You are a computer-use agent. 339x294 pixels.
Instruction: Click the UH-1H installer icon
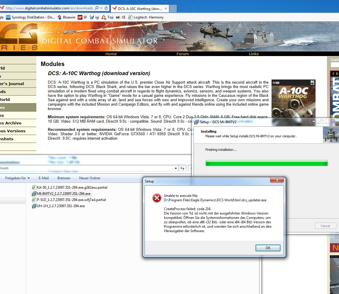pos(34,206)
